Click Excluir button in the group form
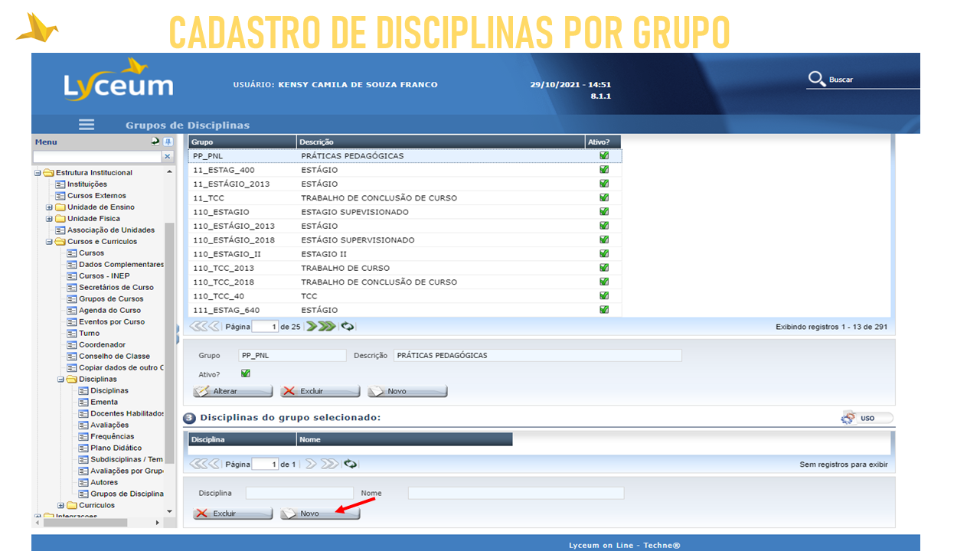980x551 pixels. pyautogui.click(x=320, y=391)
